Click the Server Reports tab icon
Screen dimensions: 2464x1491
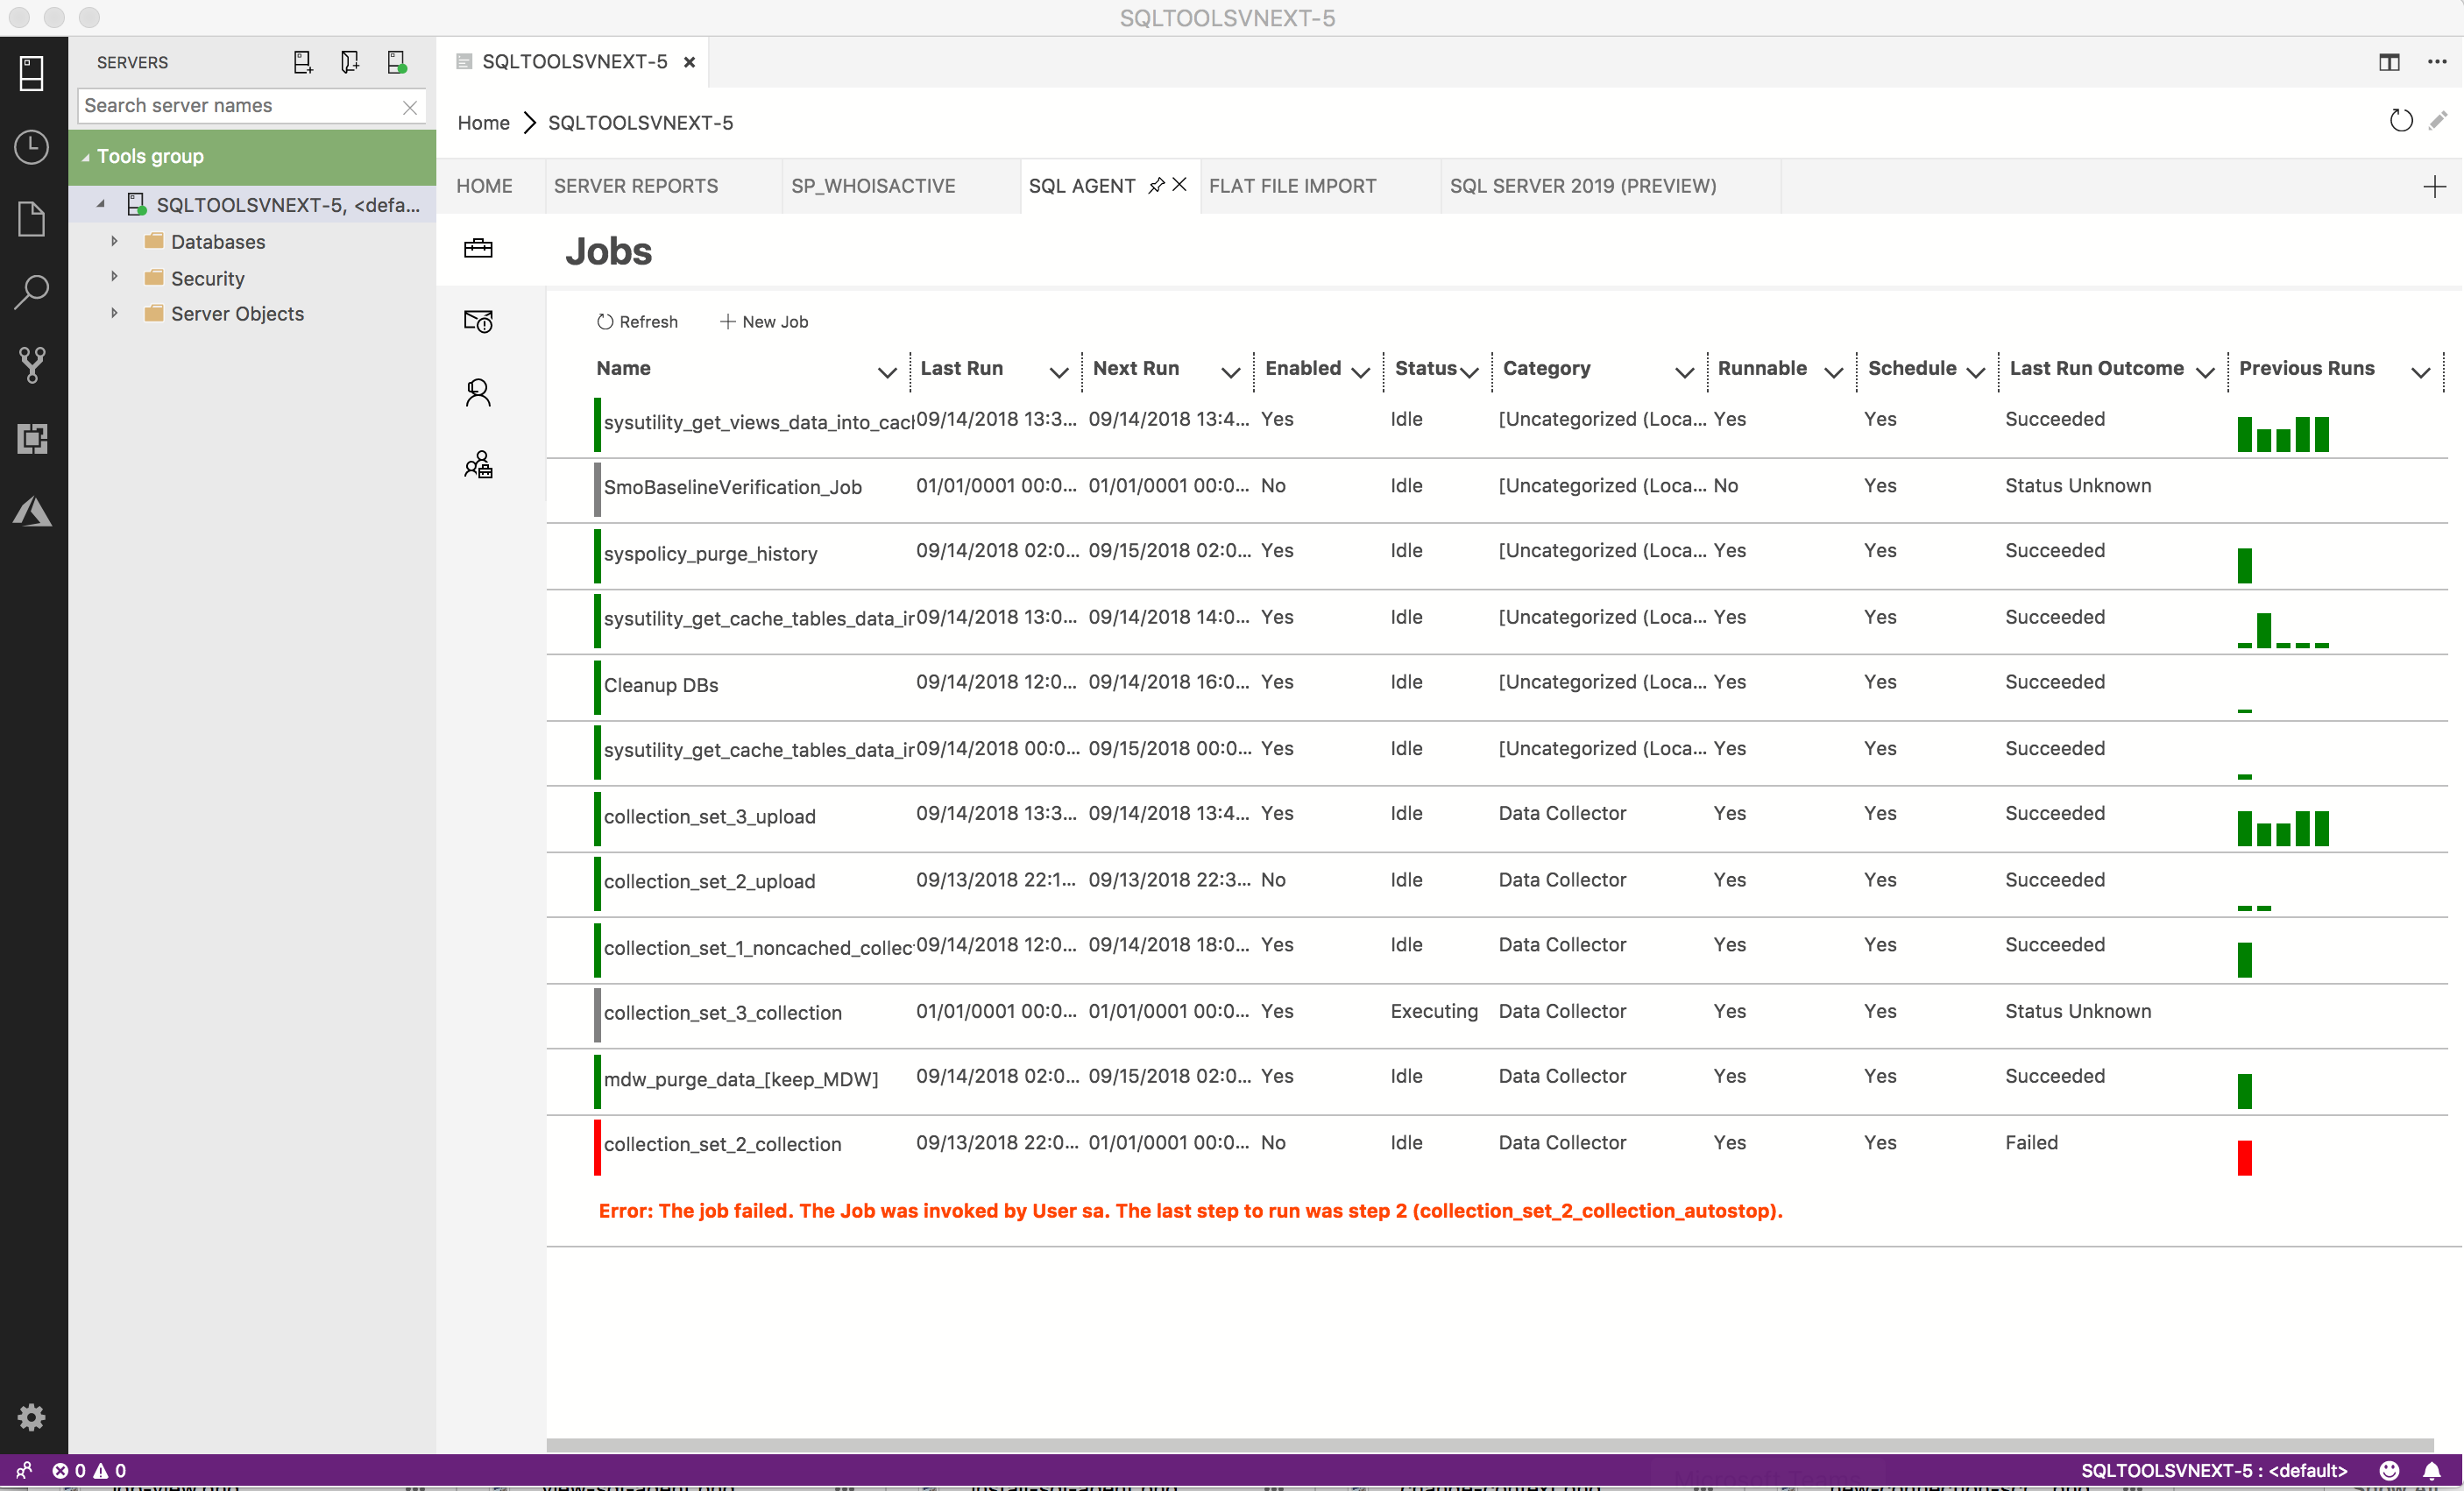pos(637,185)
